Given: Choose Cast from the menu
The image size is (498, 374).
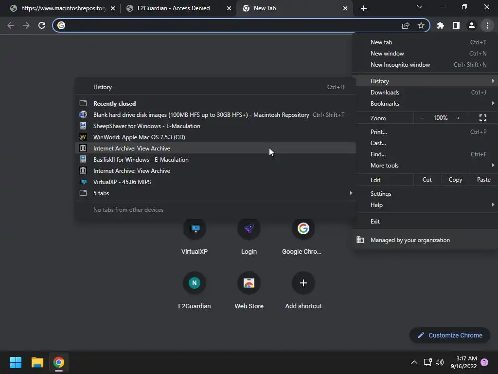Looking at the screenshot, I should point(425,143).
